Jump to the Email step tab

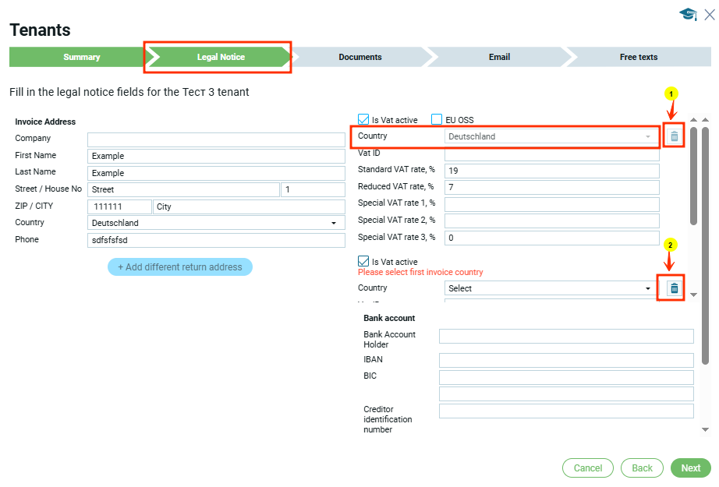pos(499,57)
